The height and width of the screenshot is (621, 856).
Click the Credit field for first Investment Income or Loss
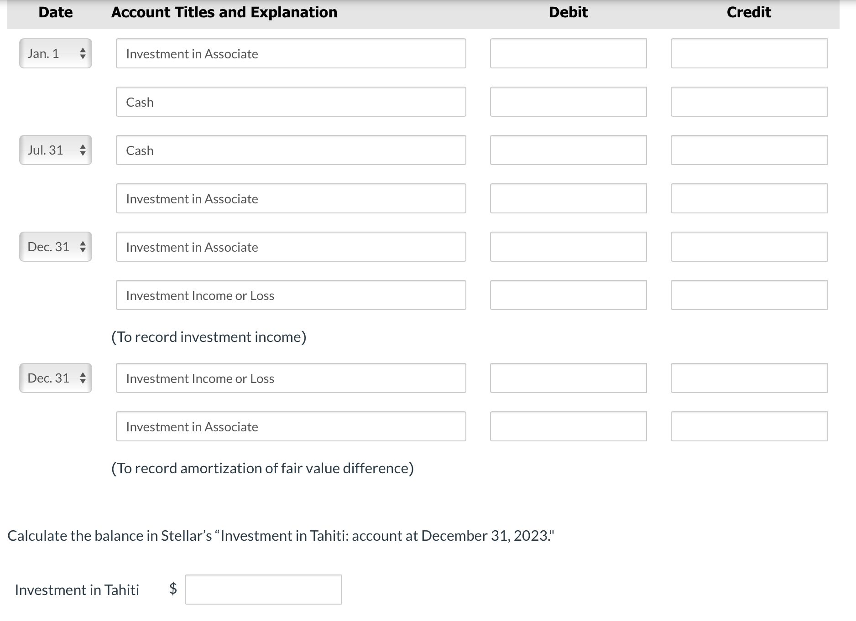[749, 295]
